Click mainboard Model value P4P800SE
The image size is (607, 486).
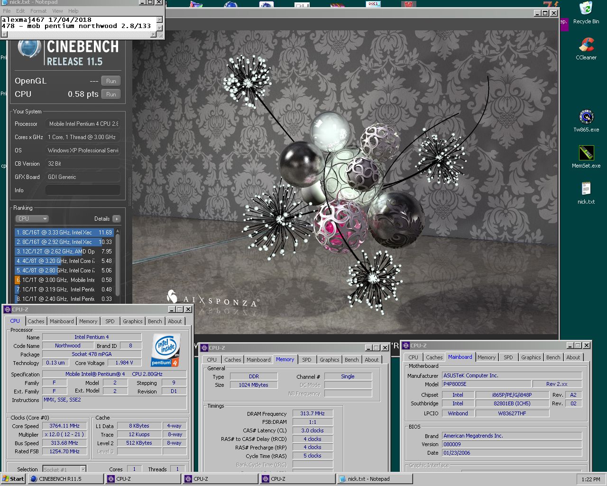pos(486,384)
